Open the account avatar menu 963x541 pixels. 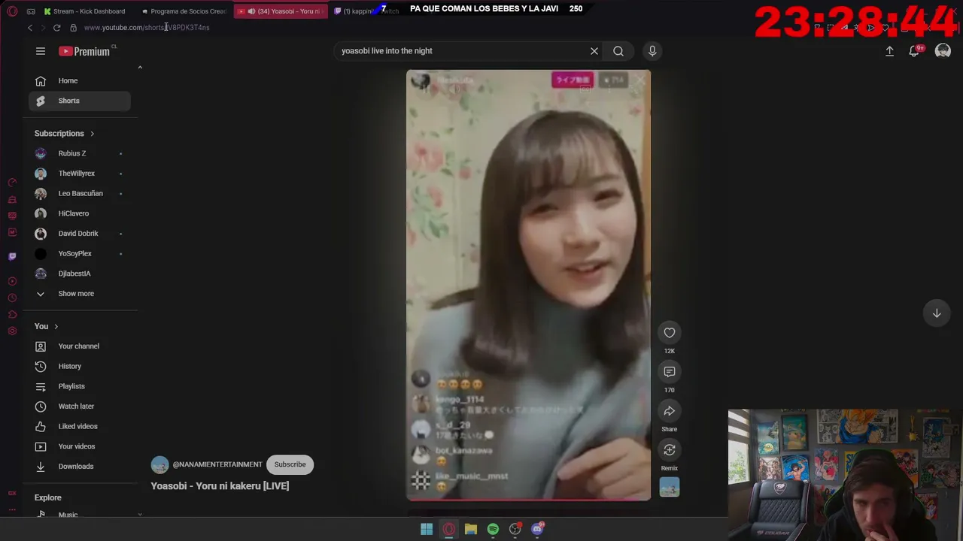click(943, 51)
